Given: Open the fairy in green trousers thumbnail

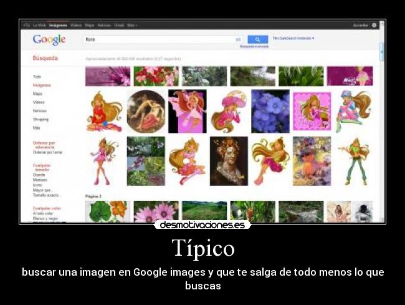Looking at the screenshot, I should (353, 161).
